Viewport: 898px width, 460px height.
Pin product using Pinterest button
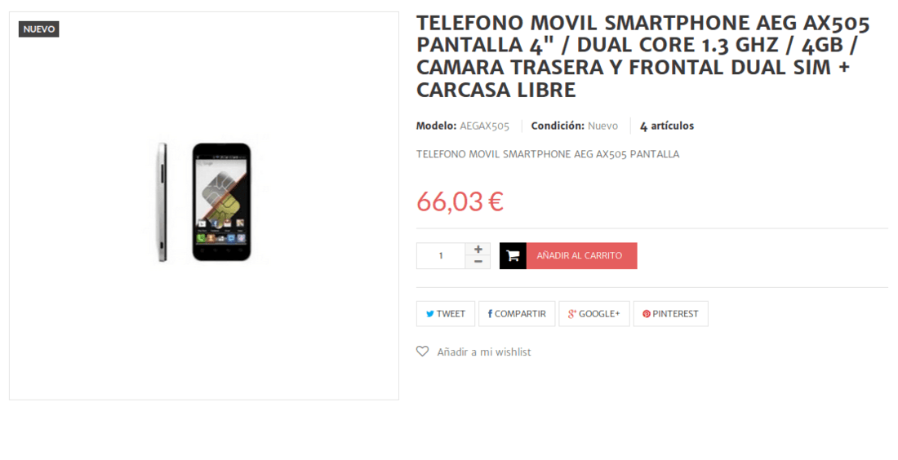pyautogui.click(x=670, y=313)
